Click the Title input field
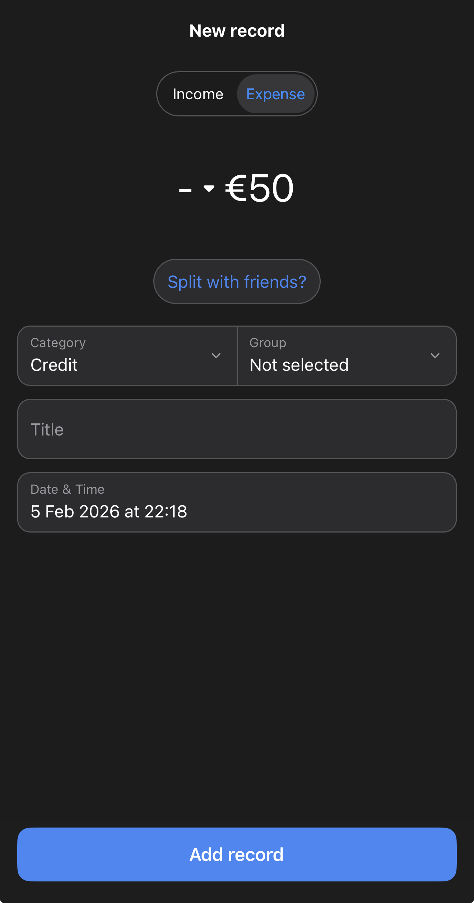 237,429
